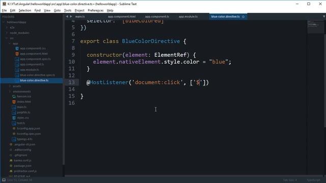Click the index.html file icon

pyautogui.click(x=14, y=102)
